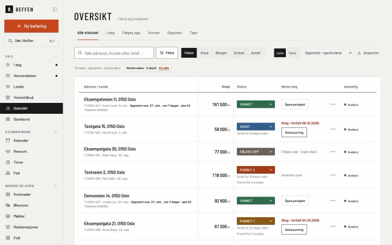Image resolution: width=392 pixels, height=245 pixels.
Task: Open the Testveien 2, 0150 Oslo row
Action: pos(228,175)
